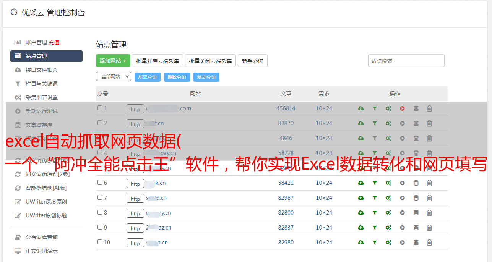Tick the checkbox for site number 10
Screen dimensions: 492x262
point(100,242)
